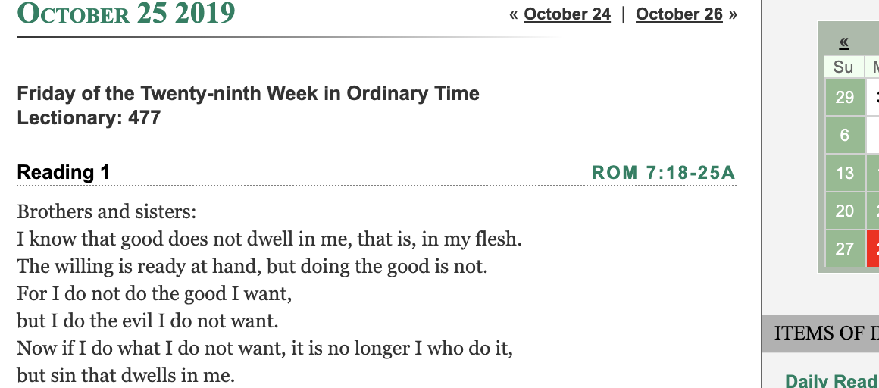Open the October 26 readings link
This screenshot has height=388, width=879.
tap(679, 14)
